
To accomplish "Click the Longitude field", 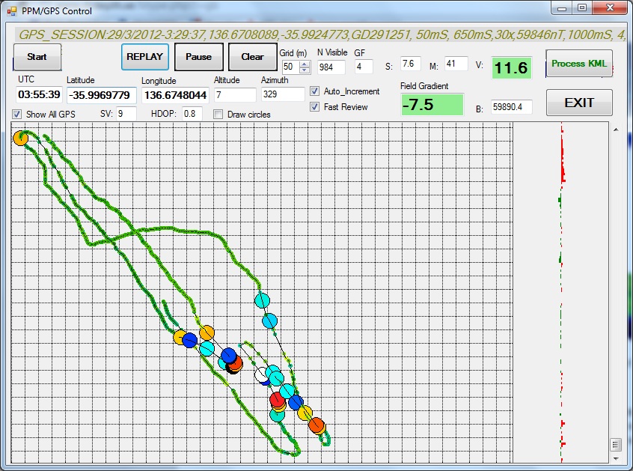I will point(175,95).
